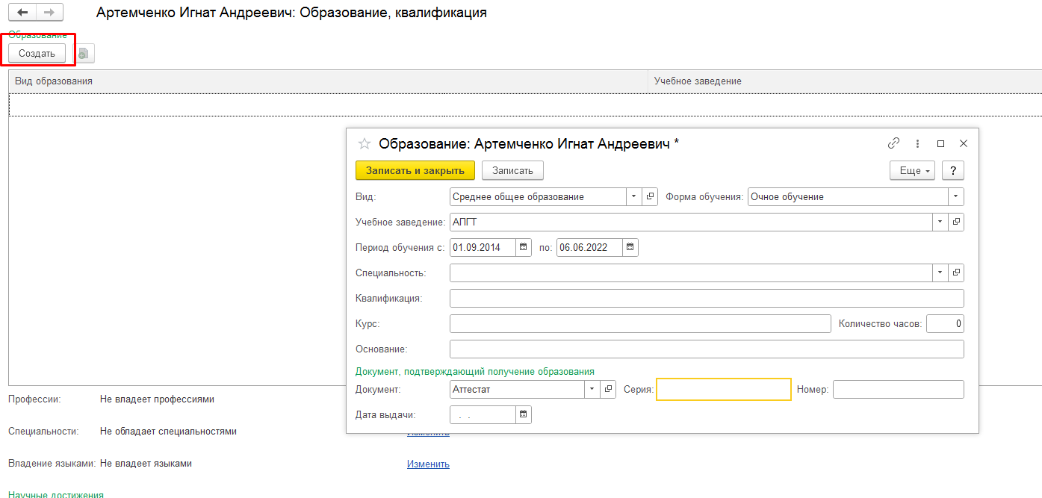Open calendar picker for Дата выдачи
This screenshot has height=498, width=1042.
[x=524, y=414]
